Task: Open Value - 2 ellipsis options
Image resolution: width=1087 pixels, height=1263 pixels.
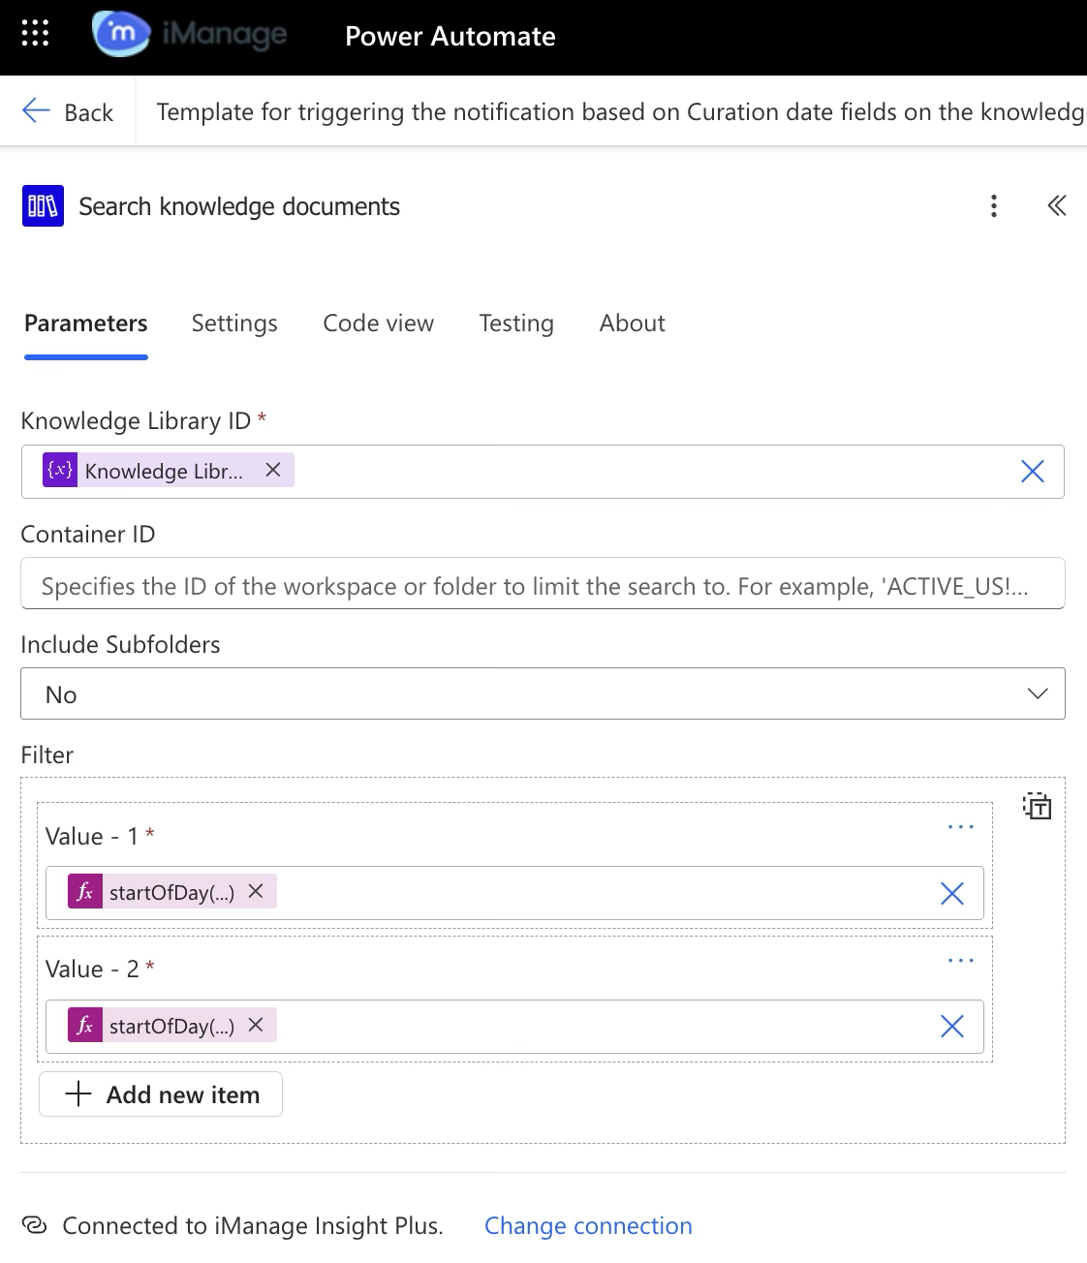Action: point(961,961)
